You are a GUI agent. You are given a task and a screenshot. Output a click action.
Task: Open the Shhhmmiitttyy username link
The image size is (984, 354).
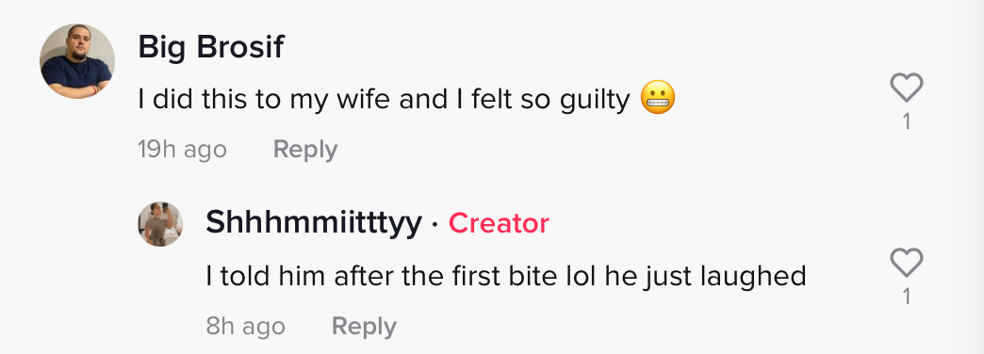pyautogui.click(x=314, y=223)
